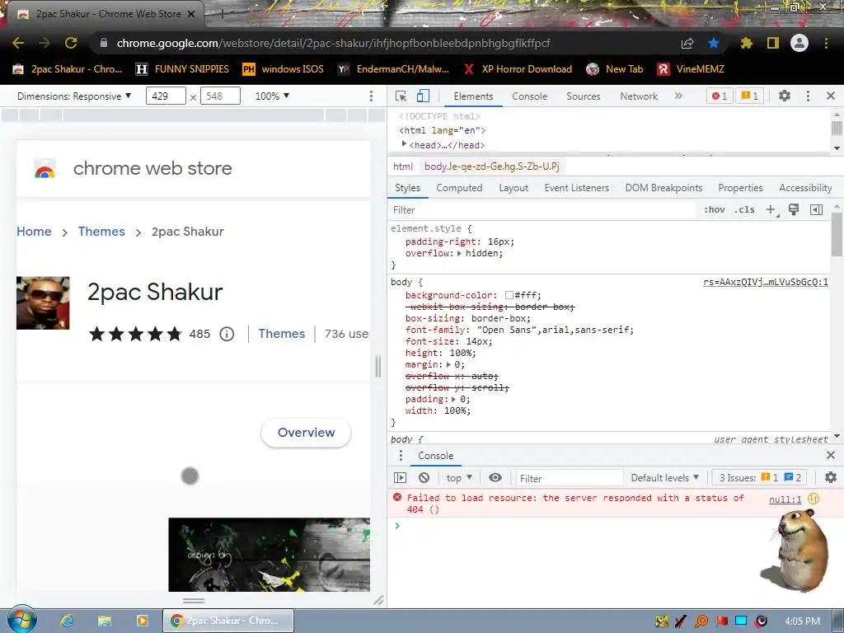Screen dimensions: 844x633
Task: Toggle rendering emulations paintbrush icon
Action: tap(794, 209)
